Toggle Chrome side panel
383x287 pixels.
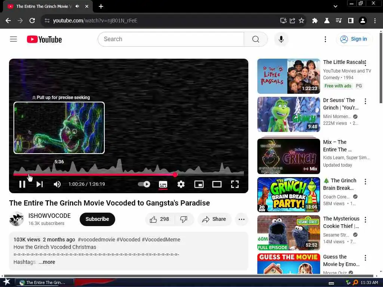pos(351,21)
